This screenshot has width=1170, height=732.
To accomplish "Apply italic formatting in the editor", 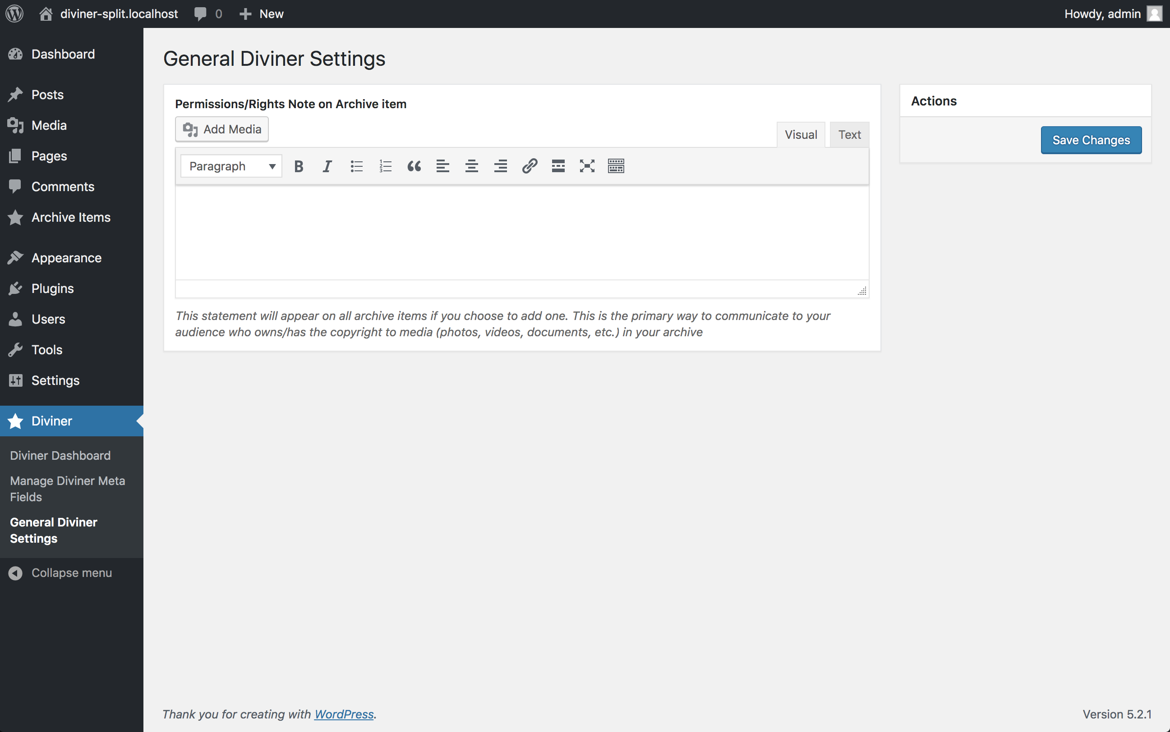I will (x=327, y=166).
